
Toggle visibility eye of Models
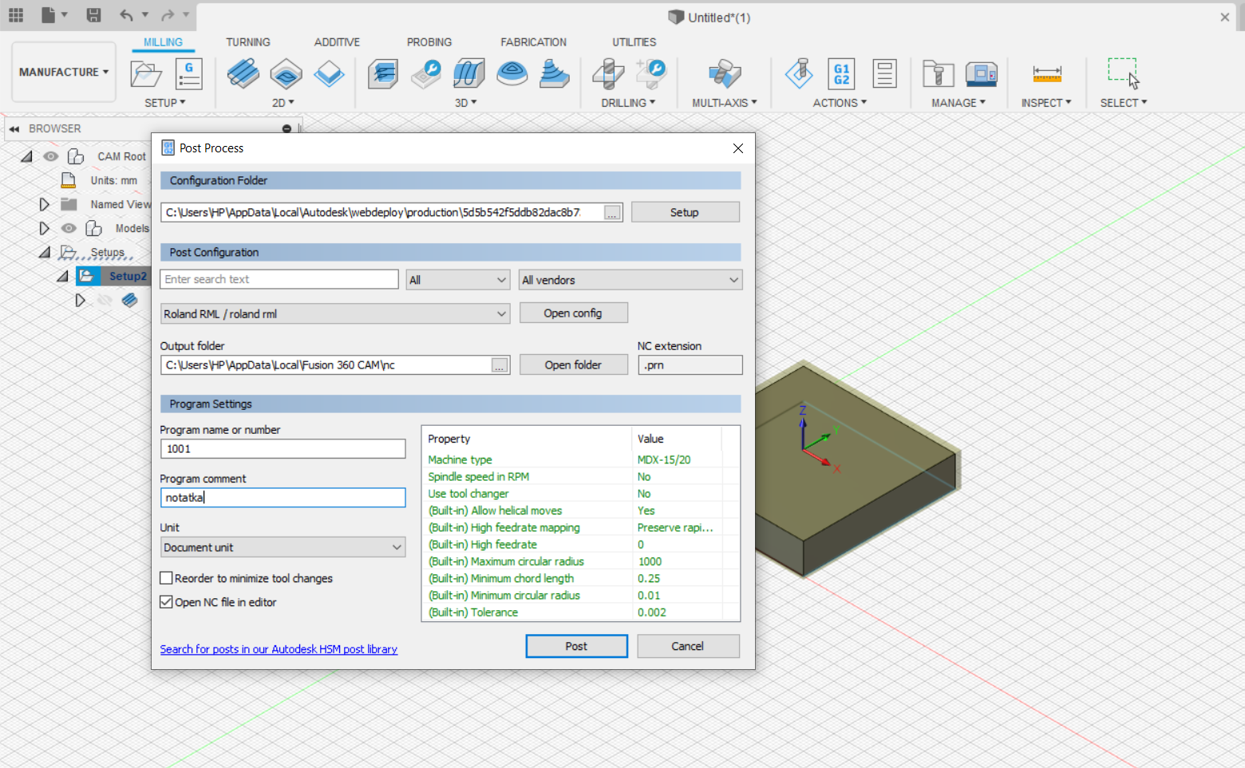[69, 228]
